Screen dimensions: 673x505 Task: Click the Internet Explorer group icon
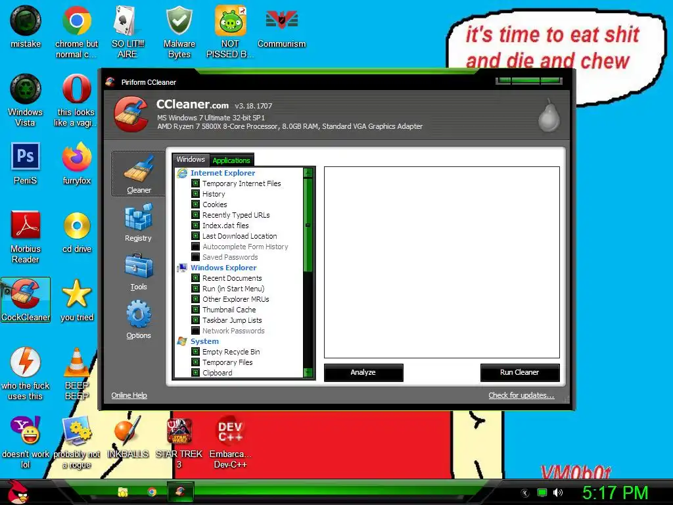pos(183,173)
